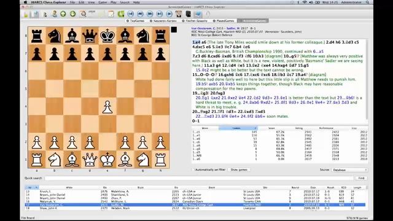
Task: Open the Source Database dropdown
Action: (349, 170)
